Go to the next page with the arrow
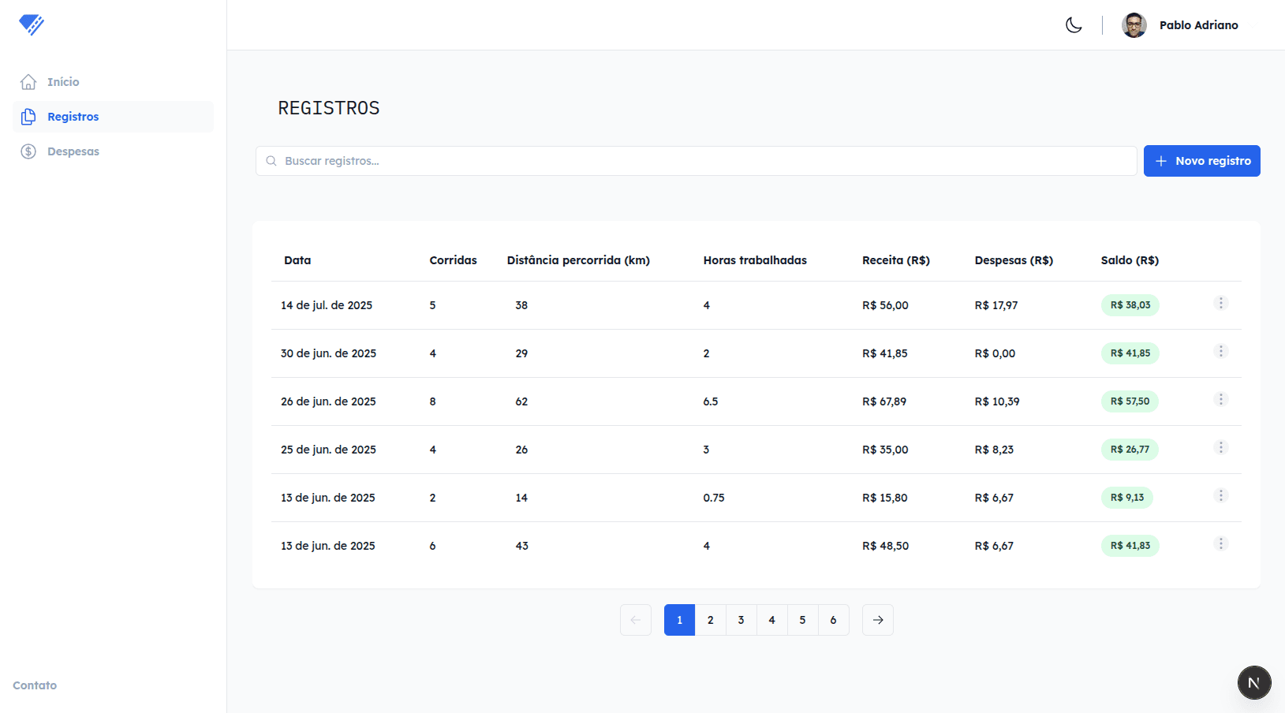Image resolution: width=1285 pixels, height=713 pixels. tap(877, 620)
